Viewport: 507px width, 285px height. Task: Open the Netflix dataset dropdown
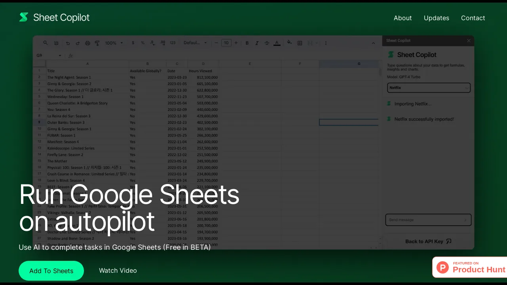coord(428,87)
